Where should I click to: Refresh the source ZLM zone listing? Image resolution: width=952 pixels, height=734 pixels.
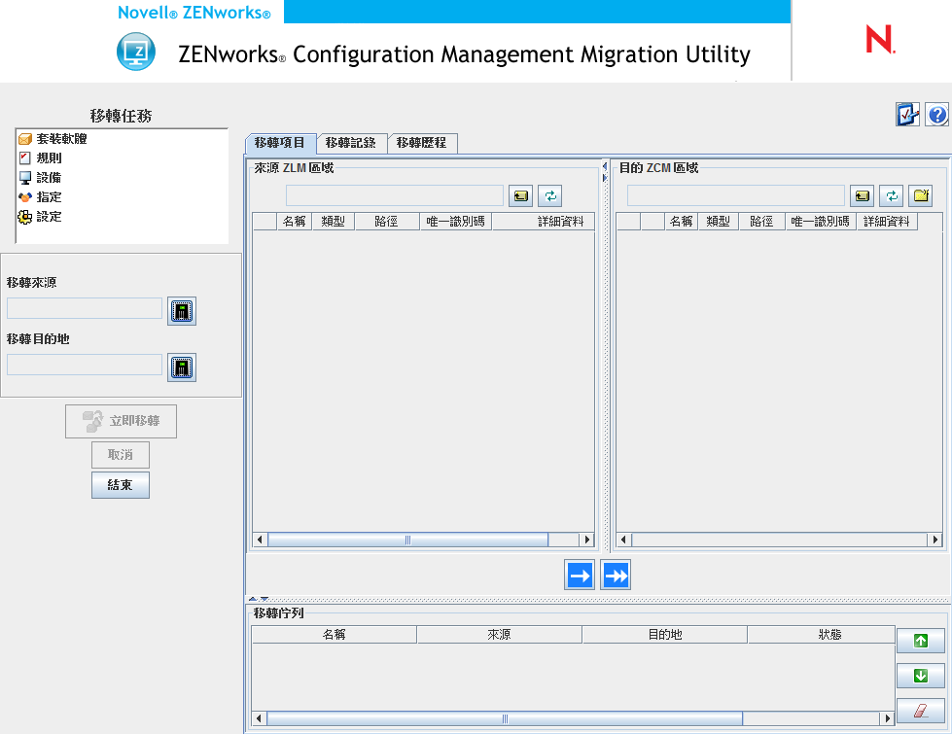click(x=549, y=195)
